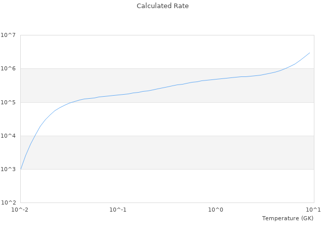Click the gray band between 10^3 and 10^4

click(x=167, y=152)
